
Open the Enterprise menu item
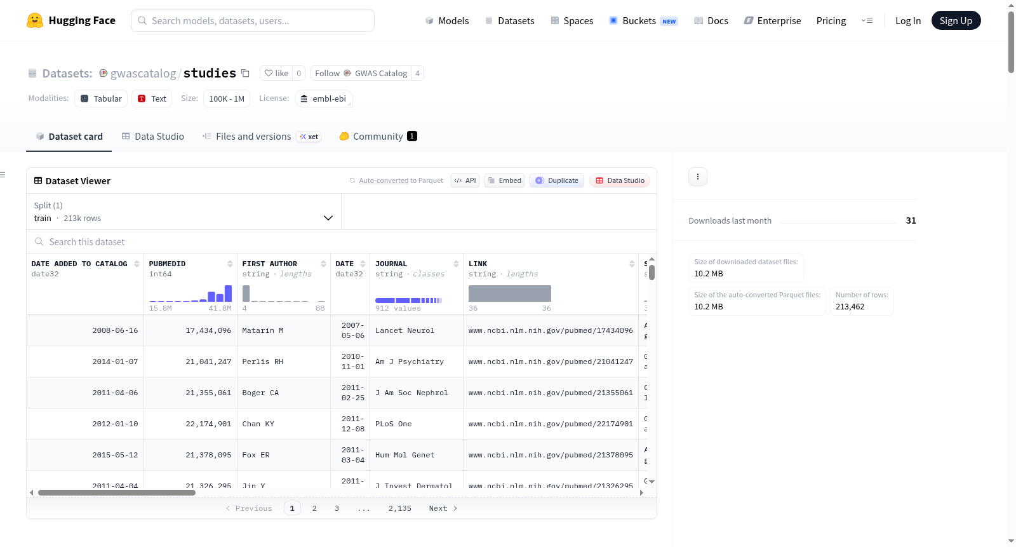772,20
